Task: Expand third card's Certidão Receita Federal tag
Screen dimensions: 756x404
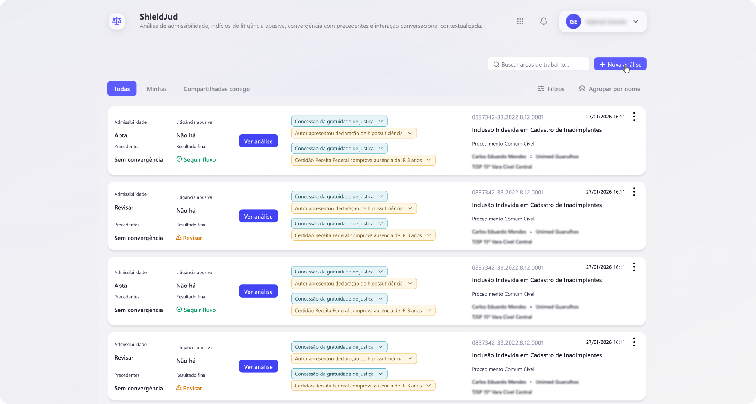Action: (x=363, y=310)
